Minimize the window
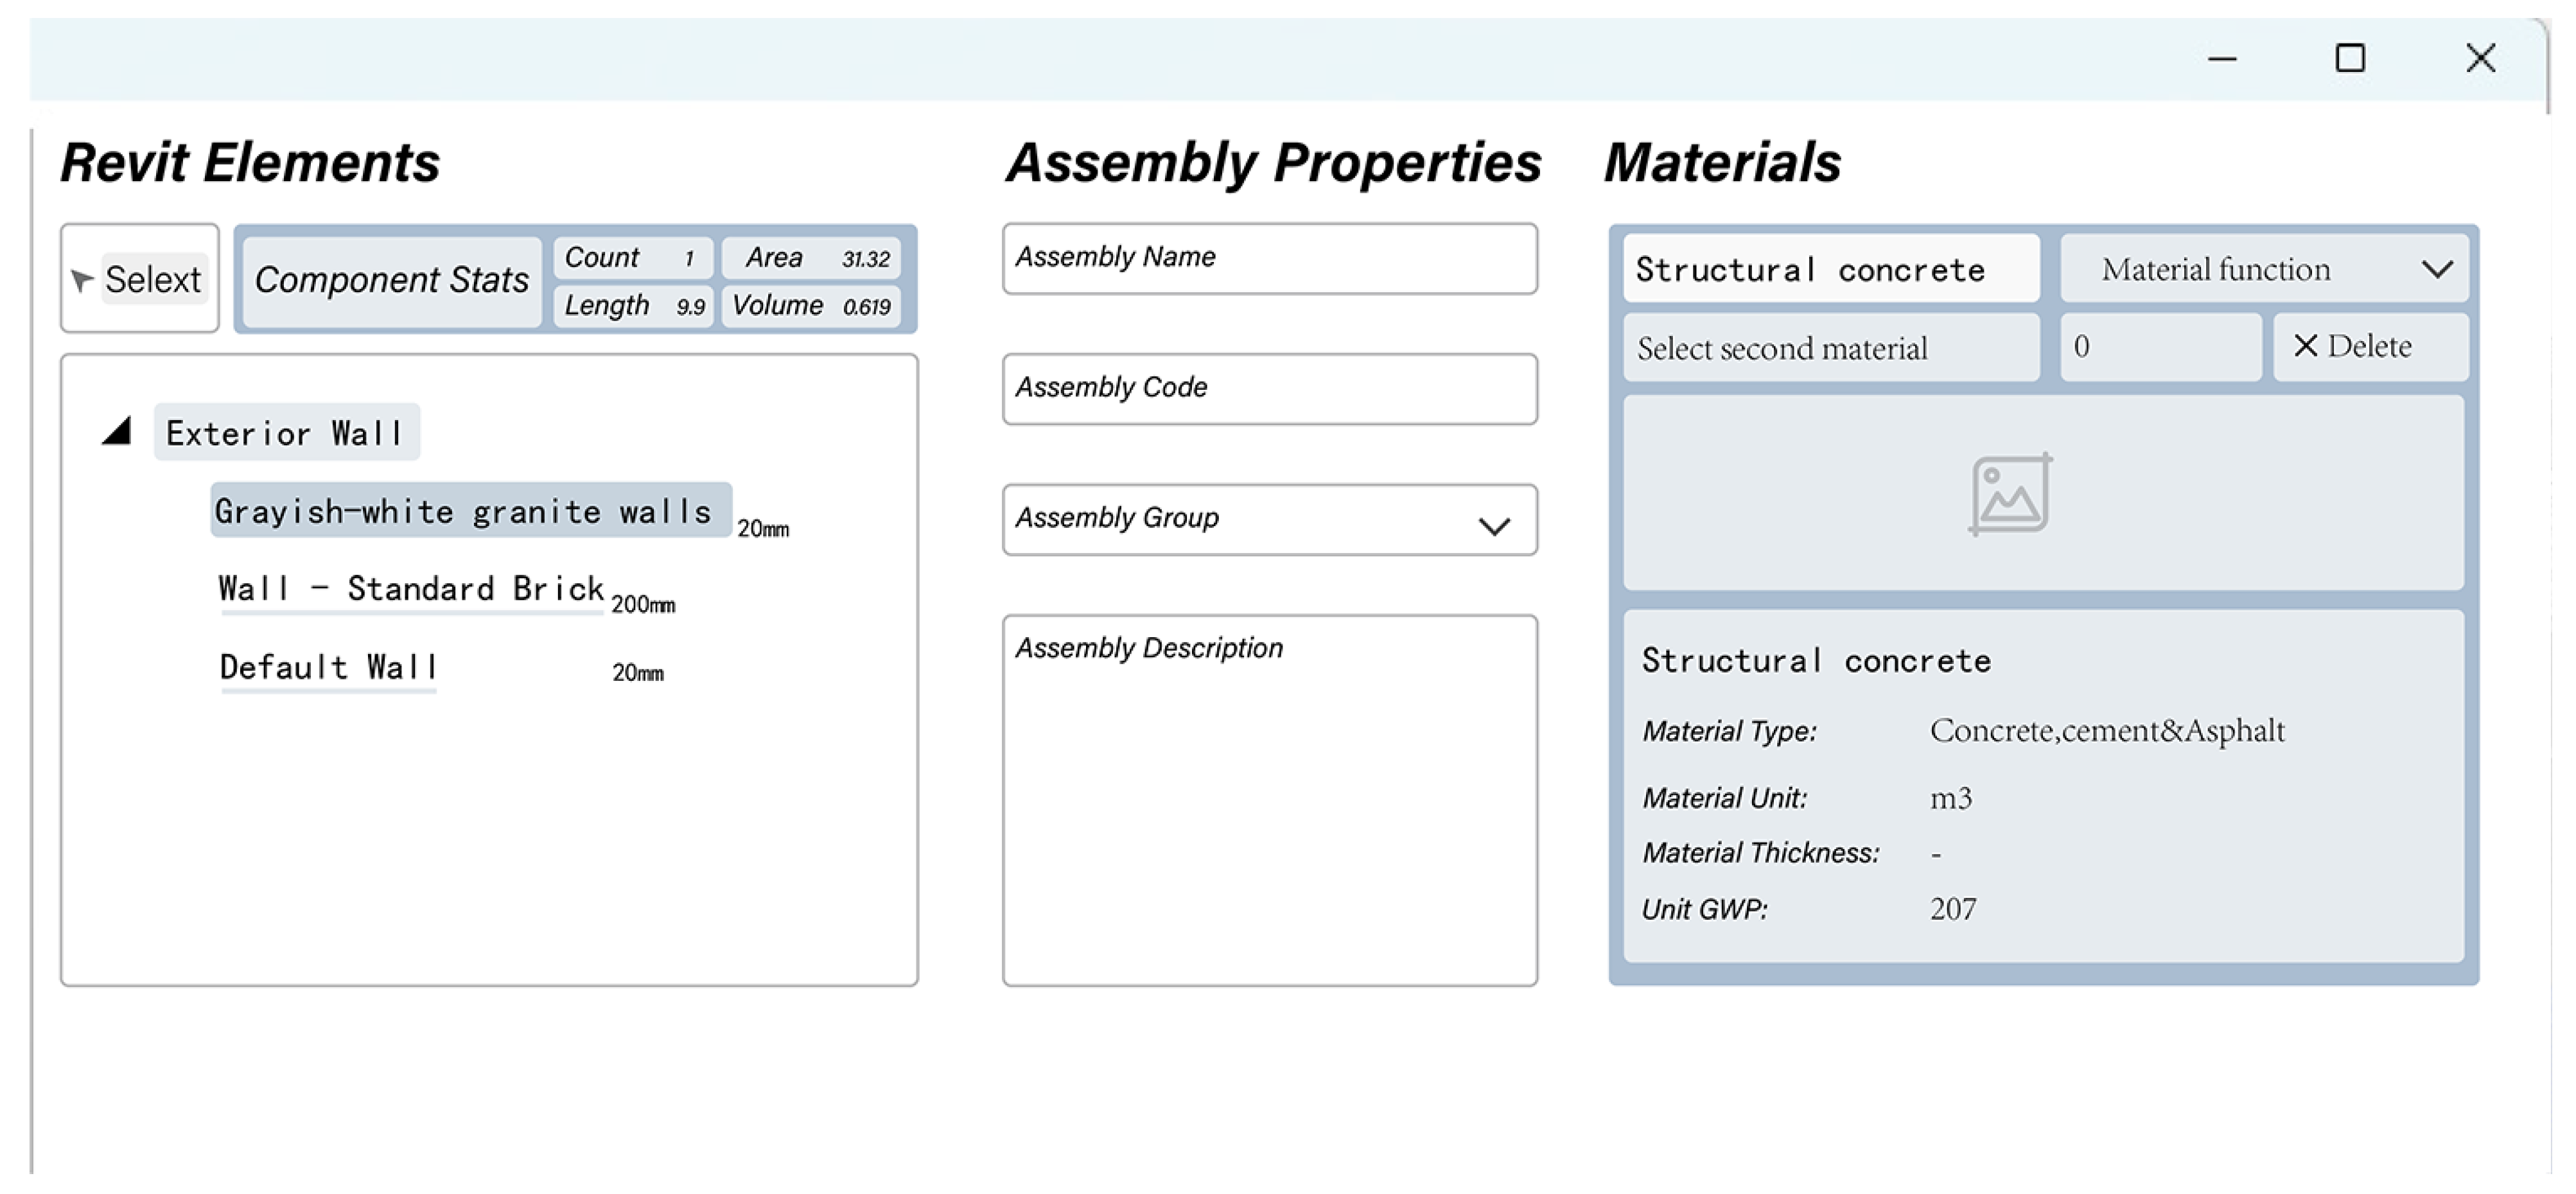 click(2221, 59)
